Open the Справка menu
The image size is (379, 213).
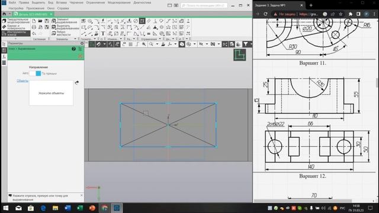coord(63,8)
